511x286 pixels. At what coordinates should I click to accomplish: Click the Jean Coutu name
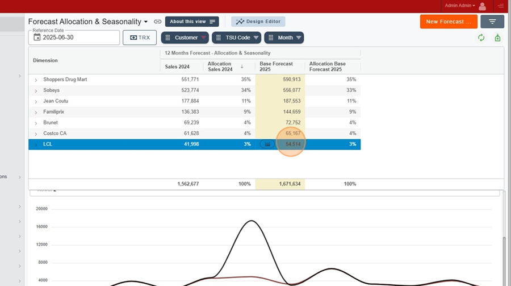(56, 101)
